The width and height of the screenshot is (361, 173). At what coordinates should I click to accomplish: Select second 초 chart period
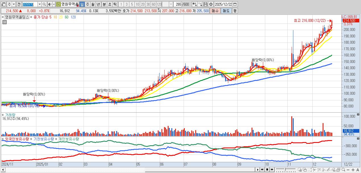(x=109, y=4)
